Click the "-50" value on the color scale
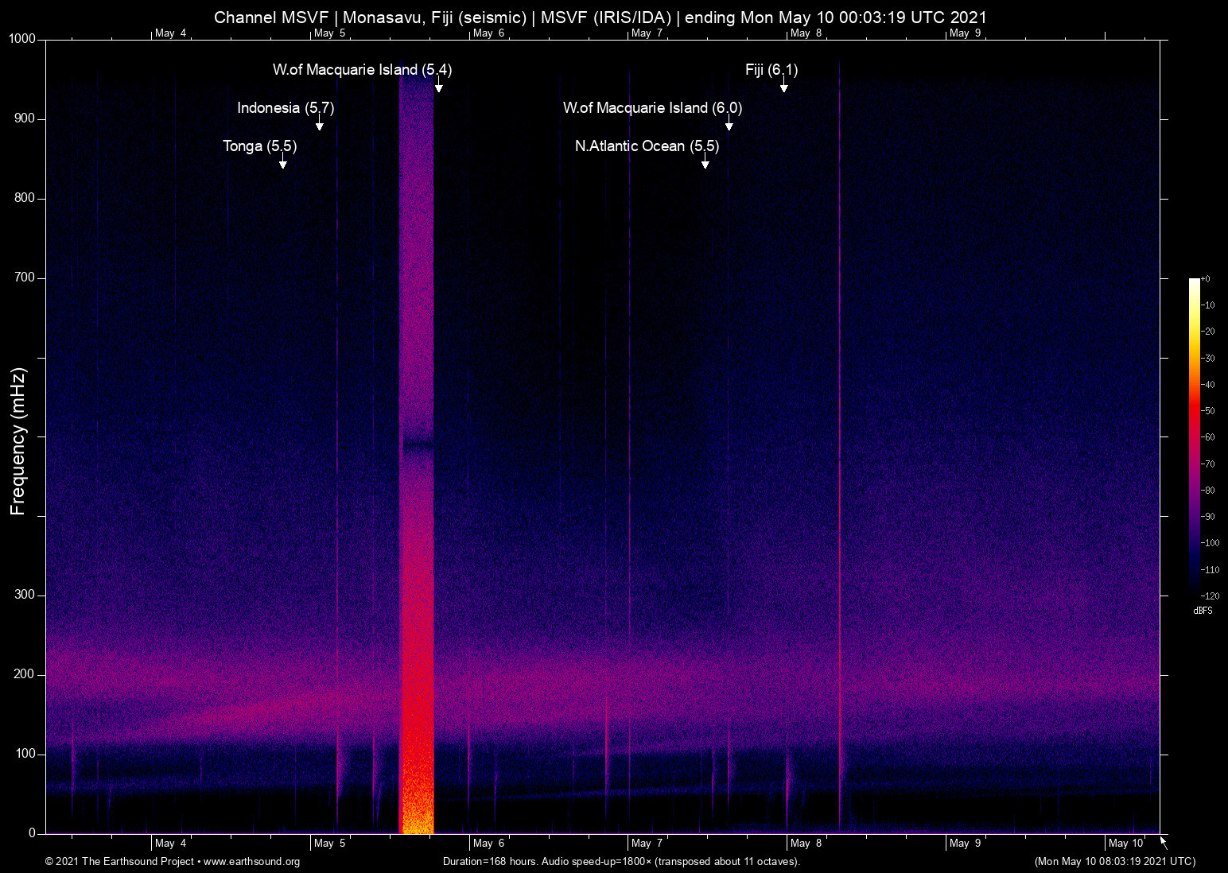Viewport: 1228px width, 873px height. [1207, 411]
